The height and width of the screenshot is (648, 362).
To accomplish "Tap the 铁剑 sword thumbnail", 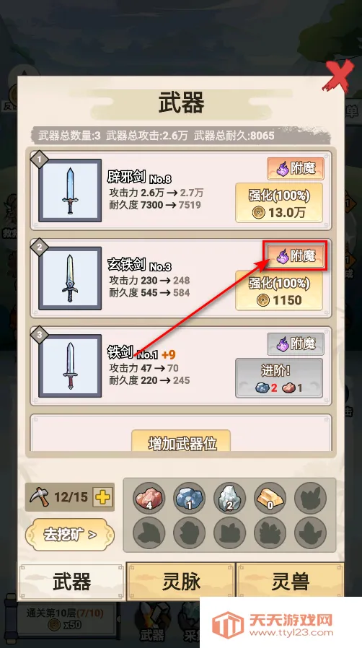I will 70,366.
